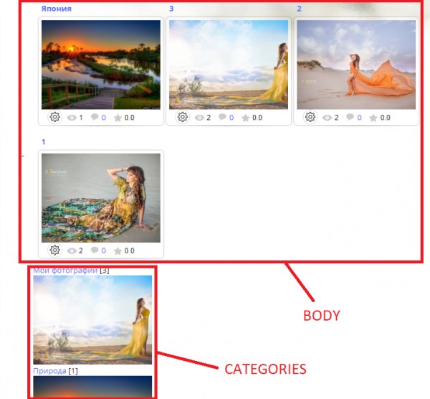
Task: Open the photo title link 3
Action: click(171, 9)
